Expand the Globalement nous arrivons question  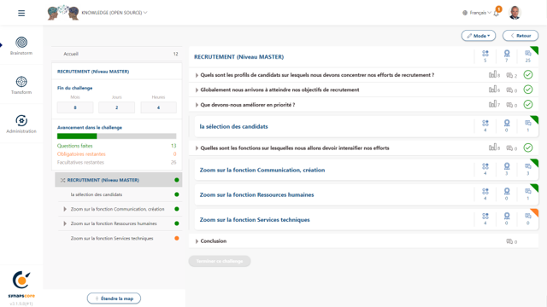pyautogui.click(x=197, y=90)
